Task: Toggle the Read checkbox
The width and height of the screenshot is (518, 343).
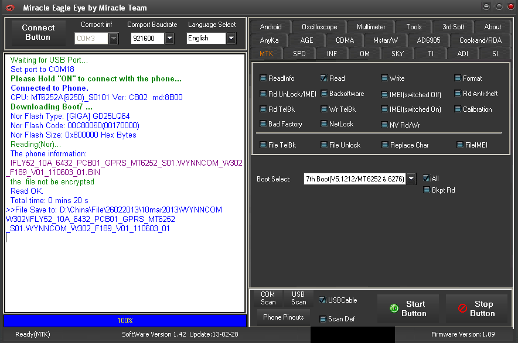Action: pyautogui.click(x=323, y=78)
